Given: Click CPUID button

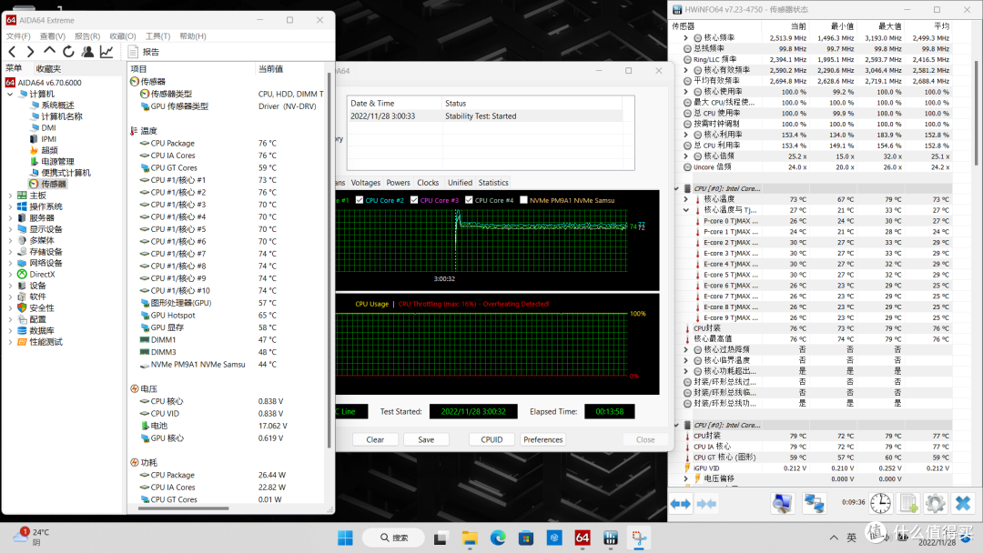Looking at the screenshot, I should point(491,439).
